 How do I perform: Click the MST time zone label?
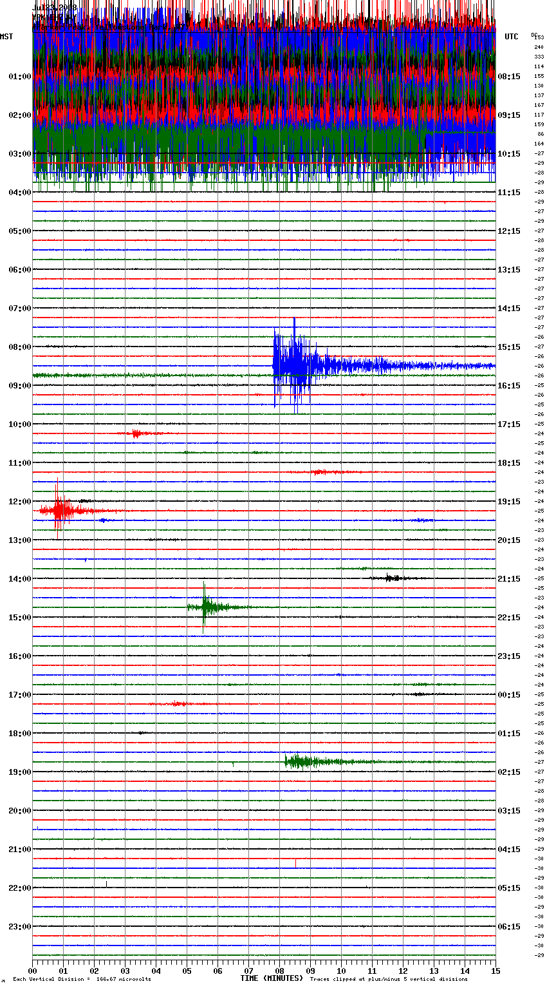point(6,37)
